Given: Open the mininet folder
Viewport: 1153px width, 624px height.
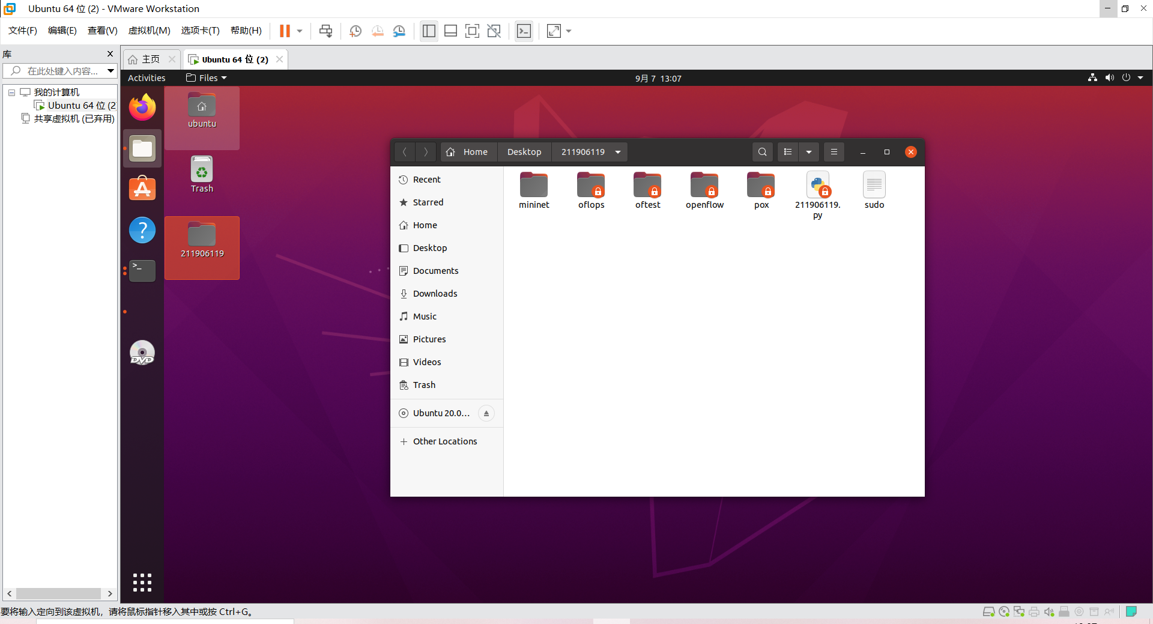Looking at the screenshot, I should (534, 190).
